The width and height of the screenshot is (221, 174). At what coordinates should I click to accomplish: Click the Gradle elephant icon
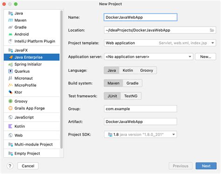click(x=11, y=28)
